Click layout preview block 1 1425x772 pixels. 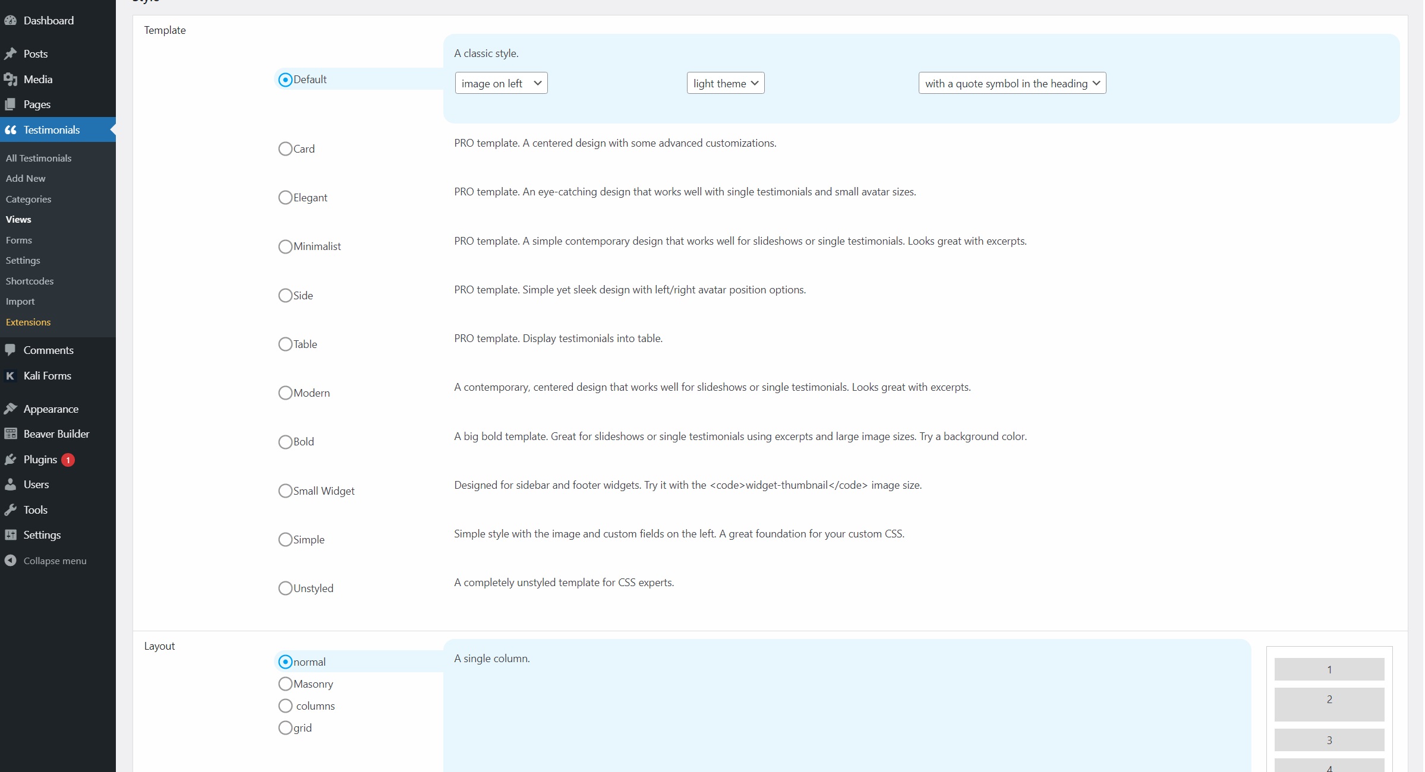[x=1329, y=669]
